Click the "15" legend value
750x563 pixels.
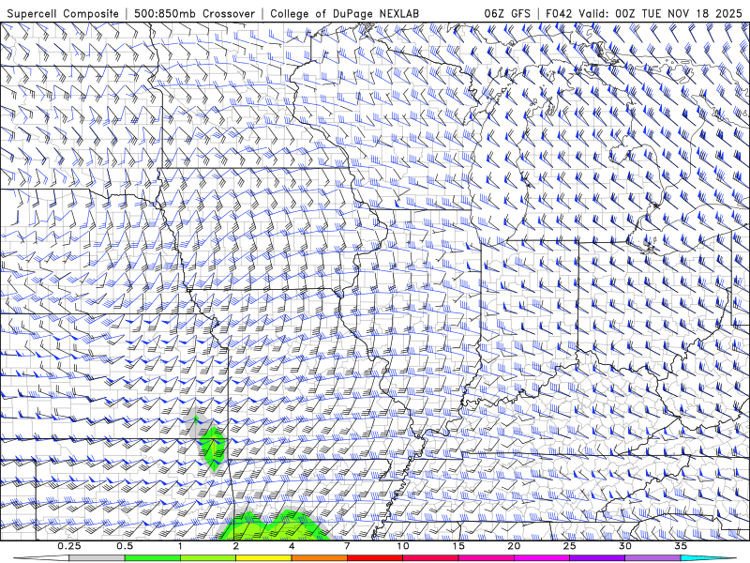click(x=458, y=546)
